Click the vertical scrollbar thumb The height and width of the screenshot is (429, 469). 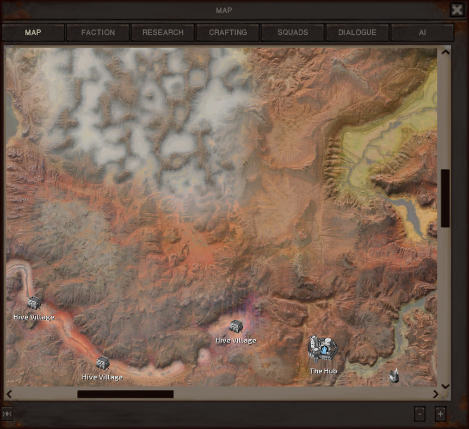446,199
